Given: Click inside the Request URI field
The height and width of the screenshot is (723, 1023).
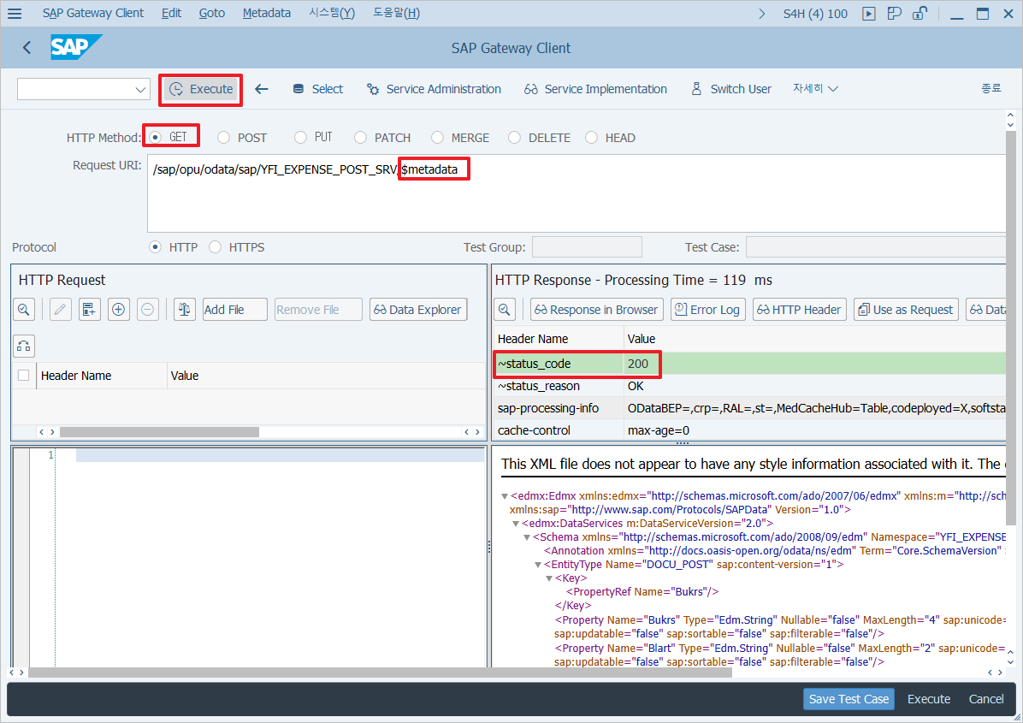Looking at the screenshot, I should 577,193.
